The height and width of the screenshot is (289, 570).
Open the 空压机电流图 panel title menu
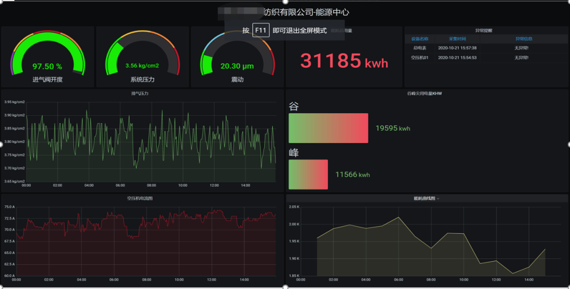pos(140,198)
